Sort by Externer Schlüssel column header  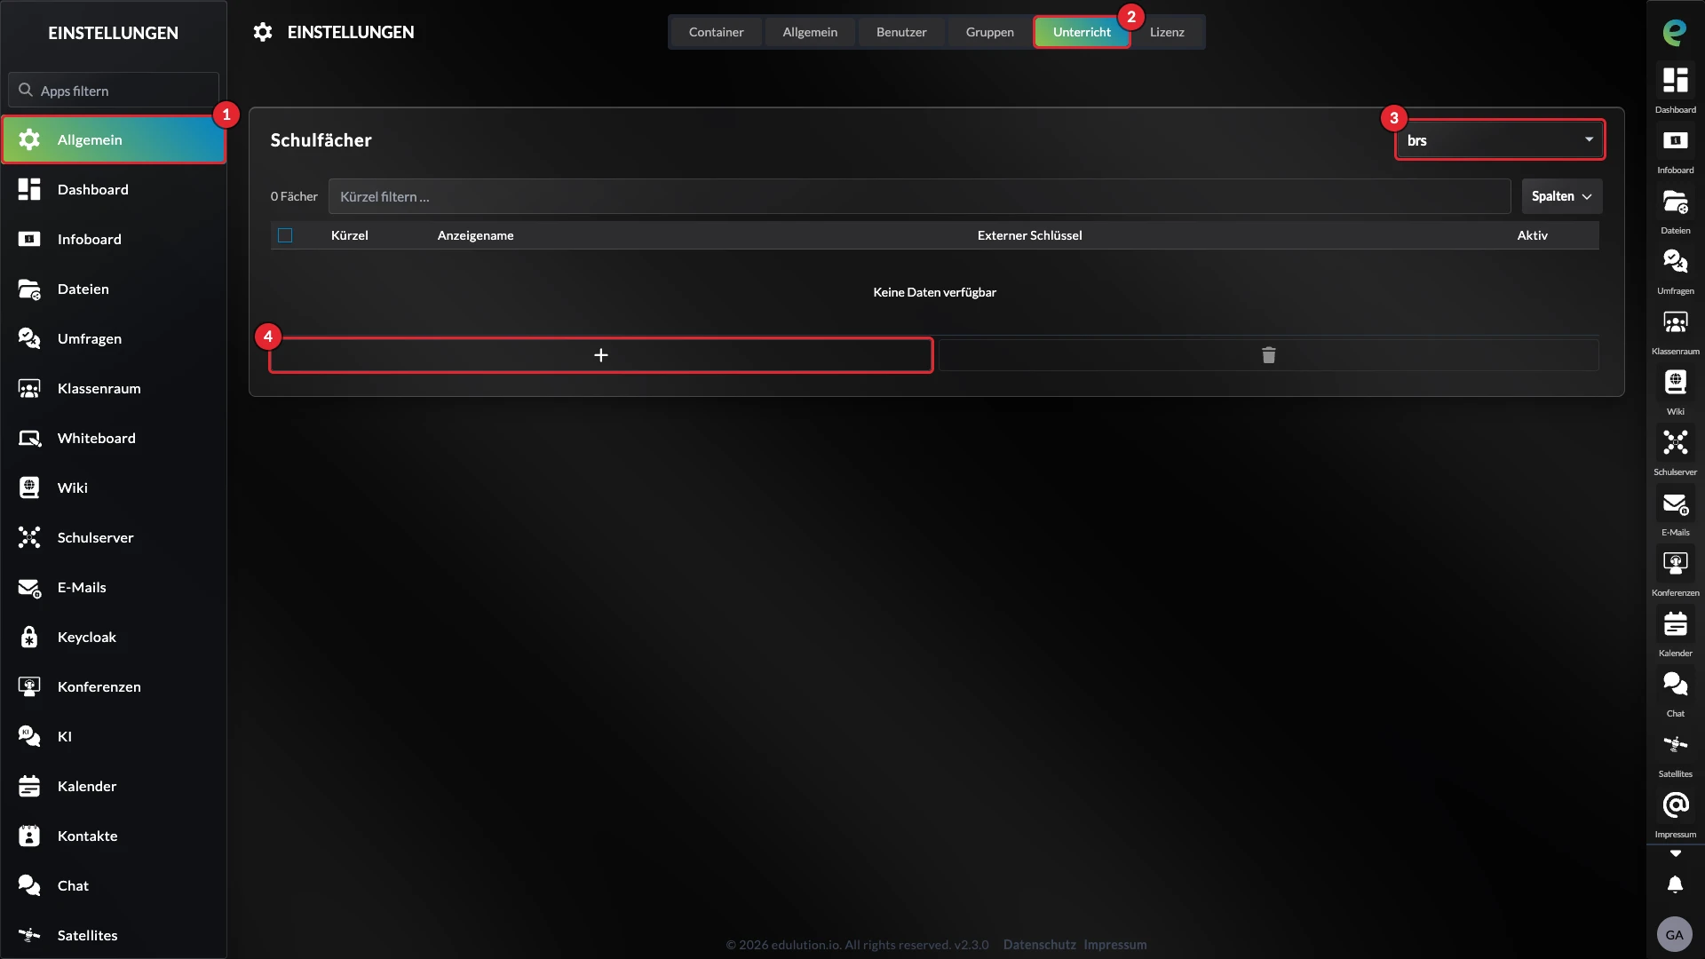point(1029,235)
